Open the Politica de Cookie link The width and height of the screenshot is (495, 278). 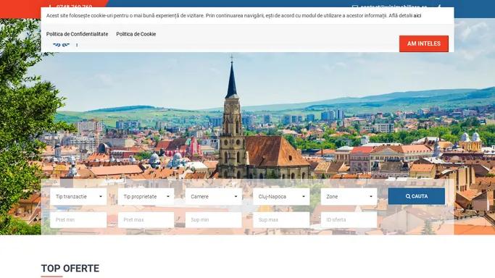[x=136, y=34]
